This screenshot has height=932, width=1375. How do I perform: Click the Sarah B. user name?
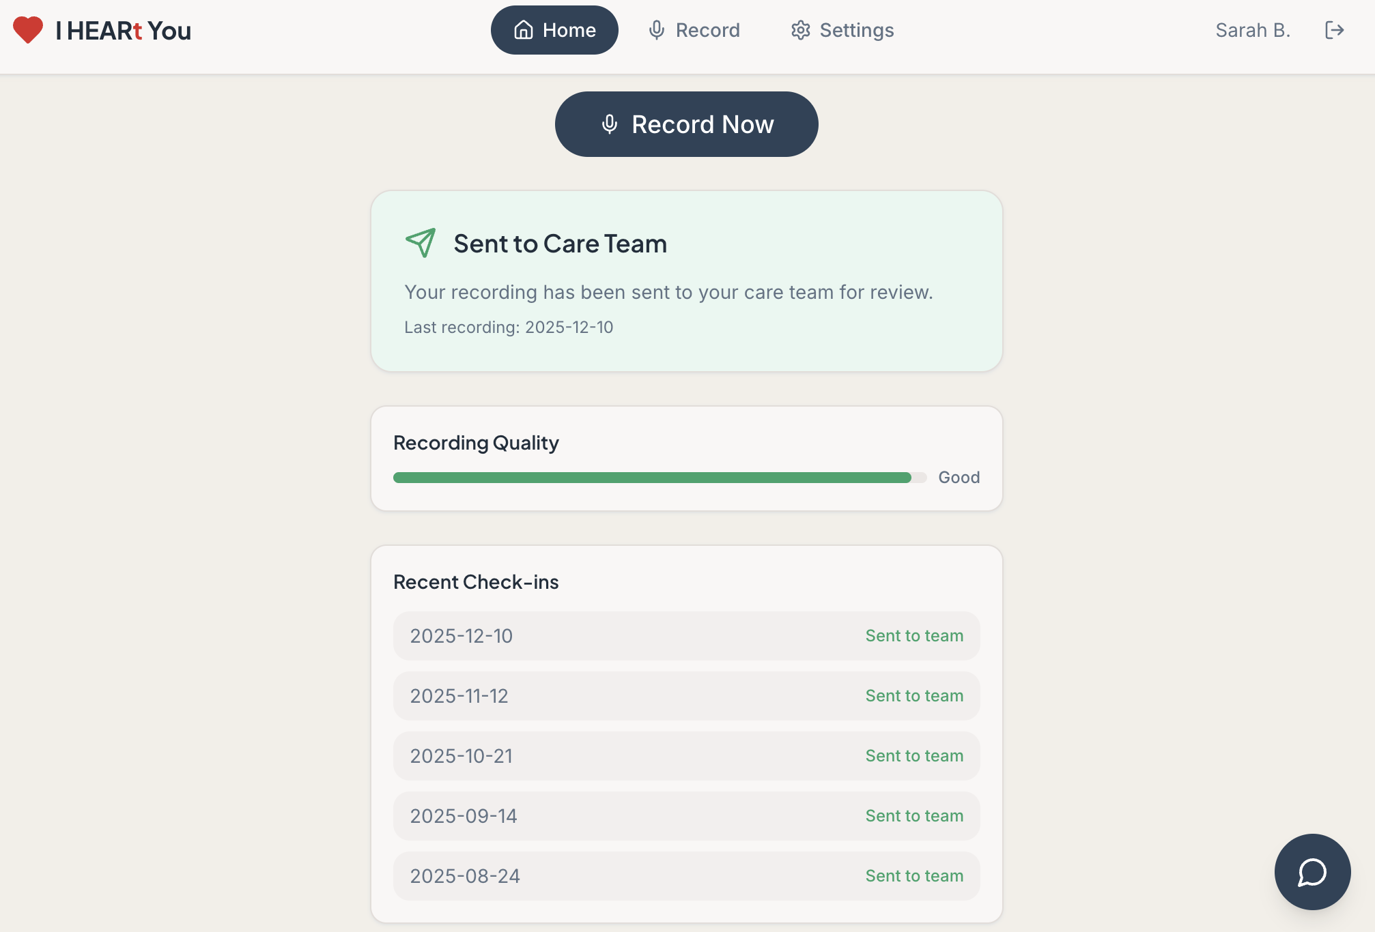point(1253,30)
